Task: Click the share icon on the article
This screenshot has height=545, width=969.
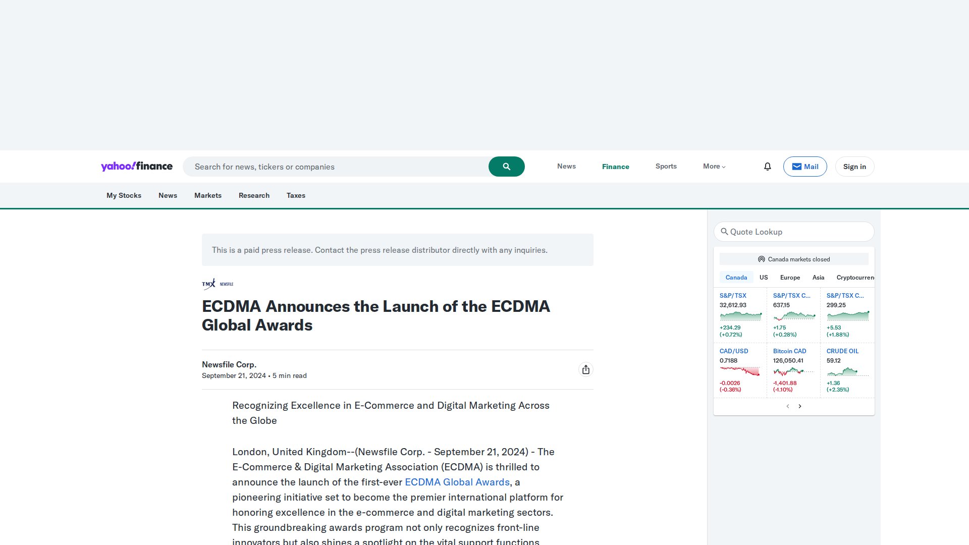Action: click(x=585, y=369)
